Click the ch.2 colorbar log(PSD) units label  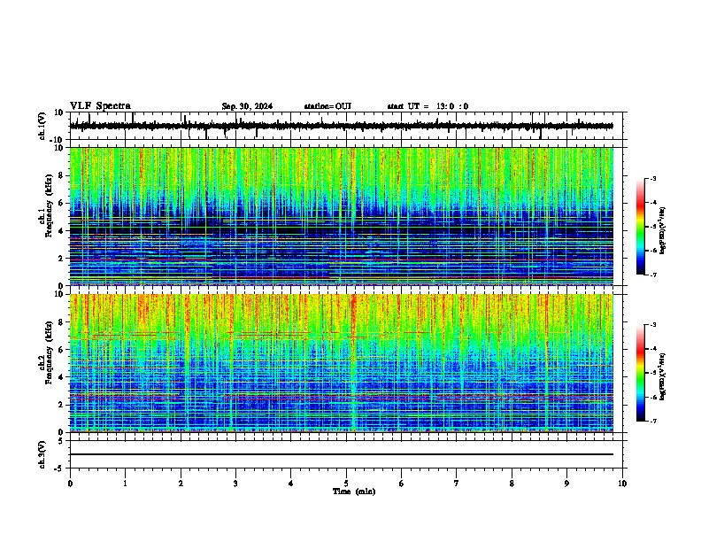[662, 376]
